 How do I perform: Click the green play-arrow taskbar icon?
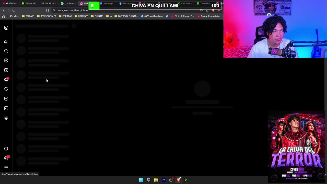(x=186, y=180)
